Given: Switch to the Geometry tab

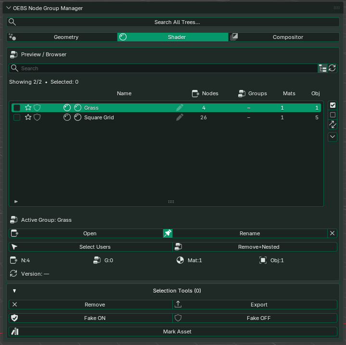Looking at the screenshot, I should pyautogui.click(x=62, y=37).
